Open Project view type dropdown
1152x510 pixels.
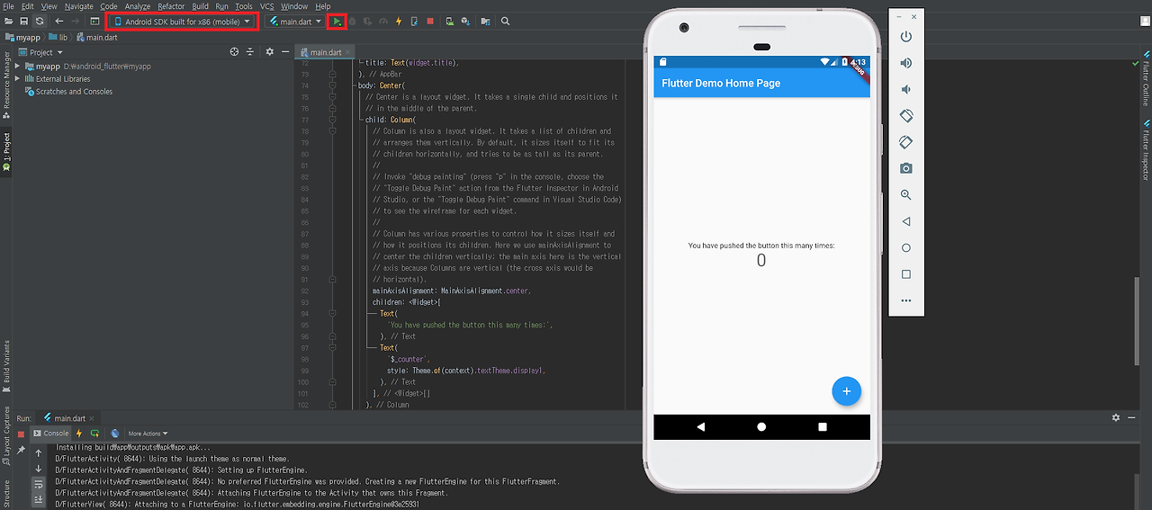(x=41, y=52)
